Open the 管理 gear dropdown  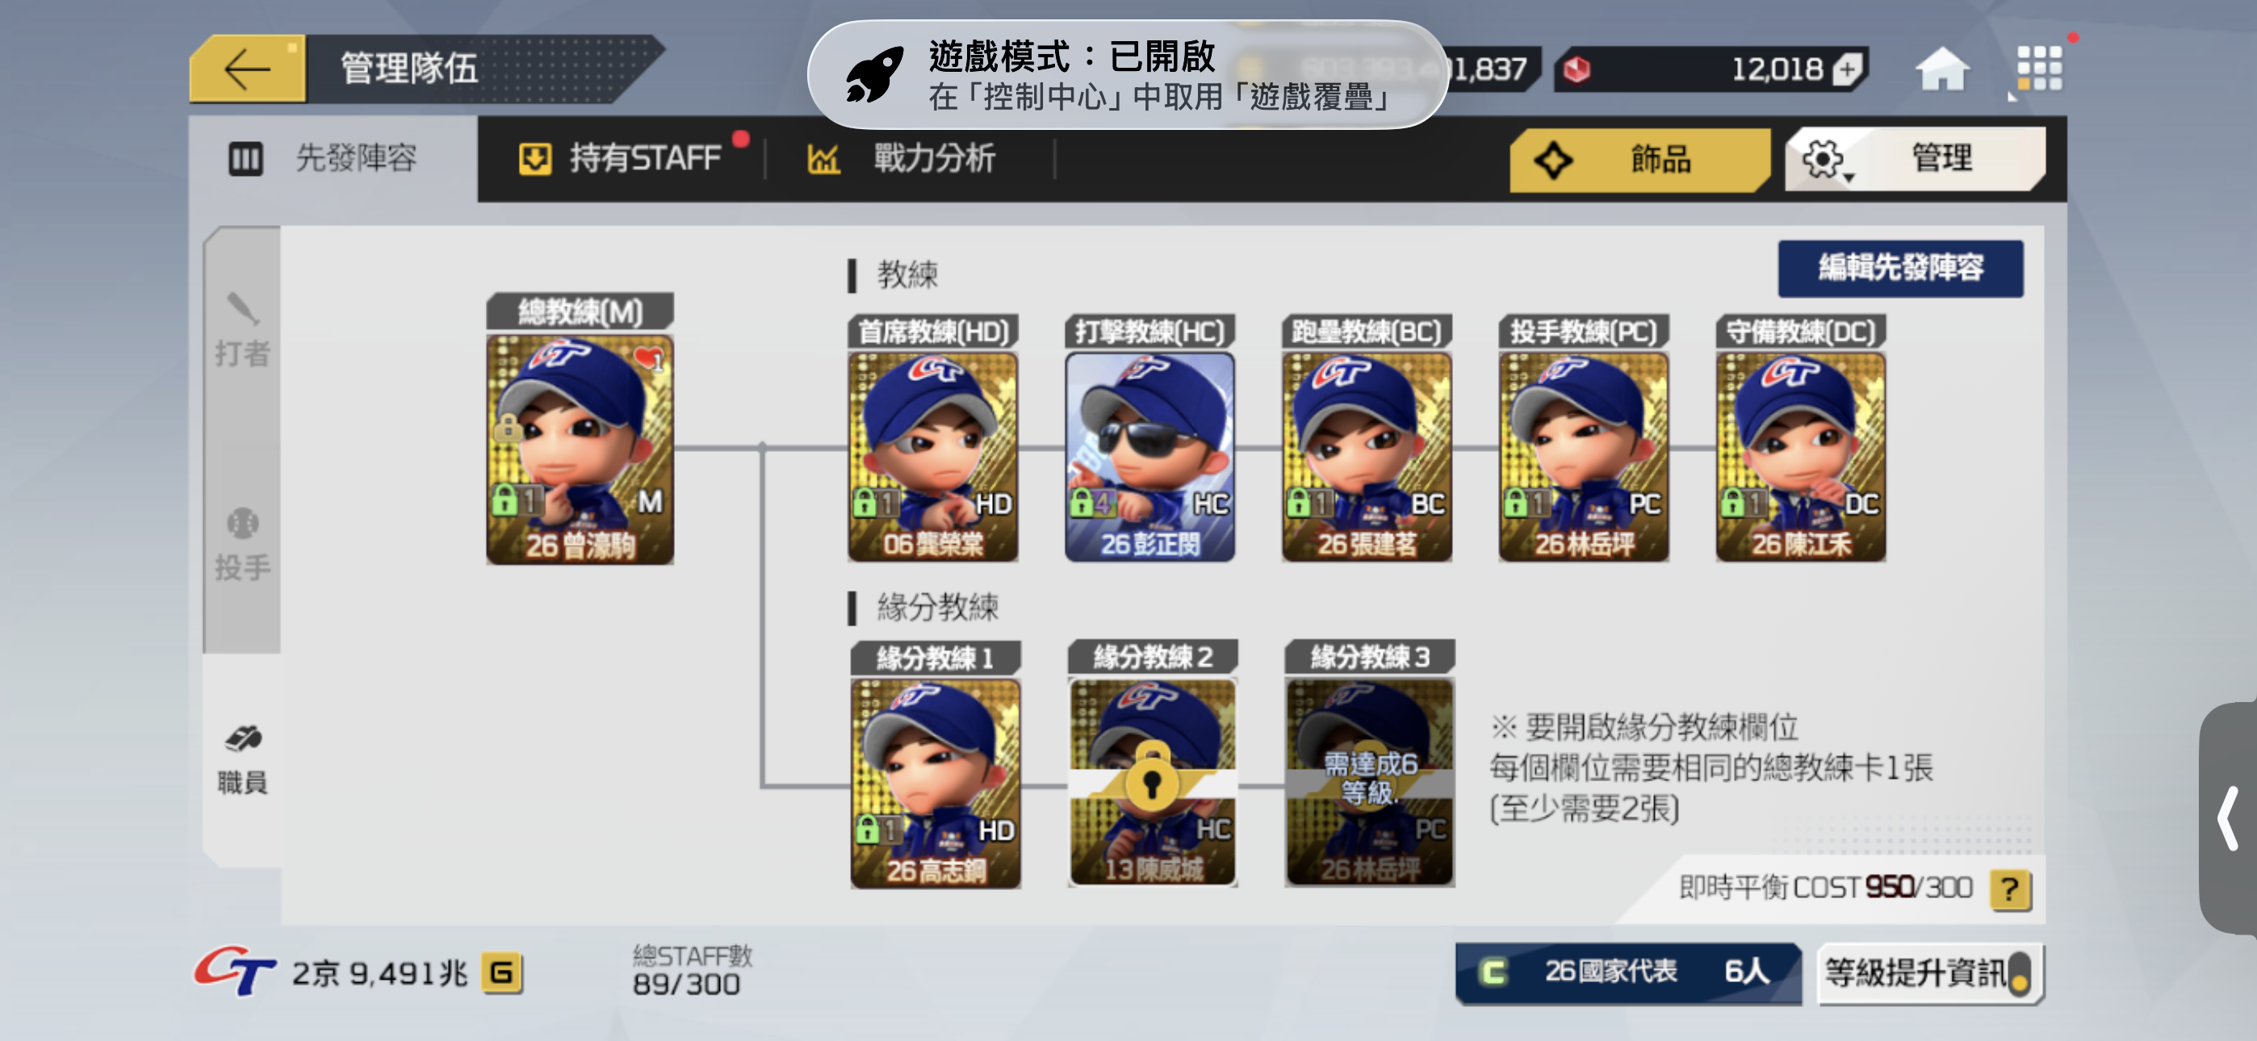pyautogui.click(x=1915, y=159)
